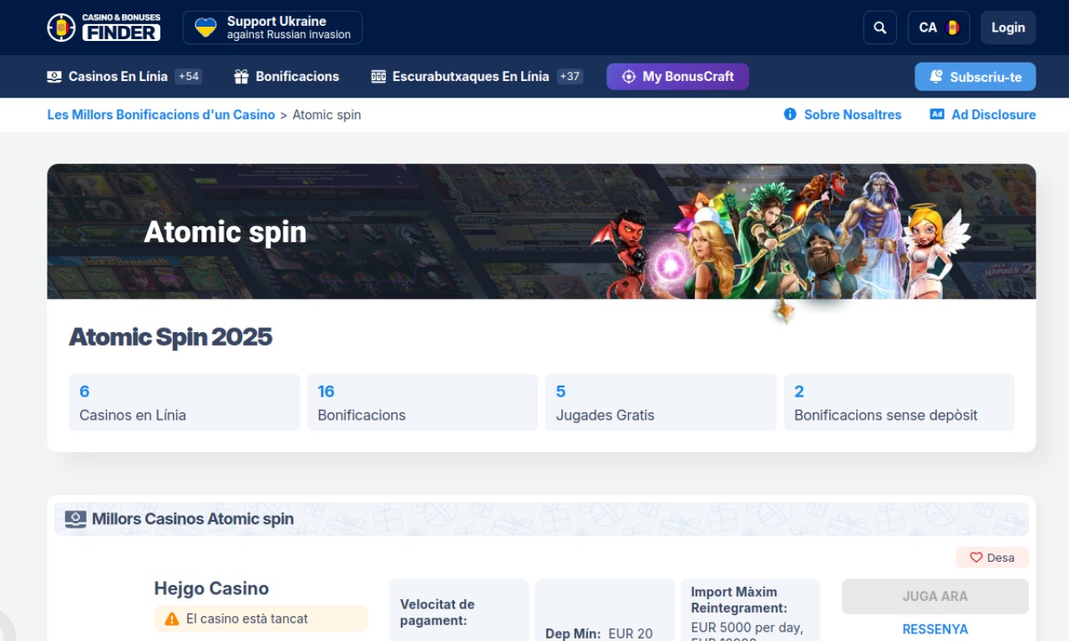Viewport: 1069px width, 641px height.
Task: Open the CA language selector
Action: 939,28
